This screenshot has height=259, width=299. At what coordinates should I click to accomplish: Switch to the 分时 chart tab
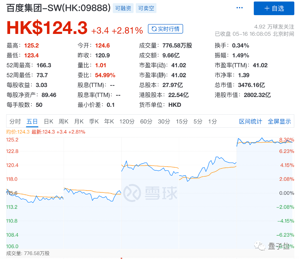click(x=15, y=122)
